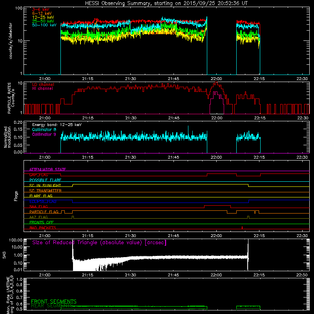Viewport: 314px width, 314px height.
Task: Click the ATTENUATOR_STATE flag label
Action: click(x=47, y=170)
